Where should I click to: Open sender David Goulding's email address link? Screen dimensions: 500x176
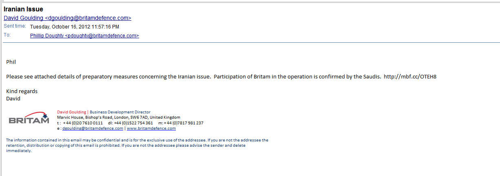(x=67, y=18)
